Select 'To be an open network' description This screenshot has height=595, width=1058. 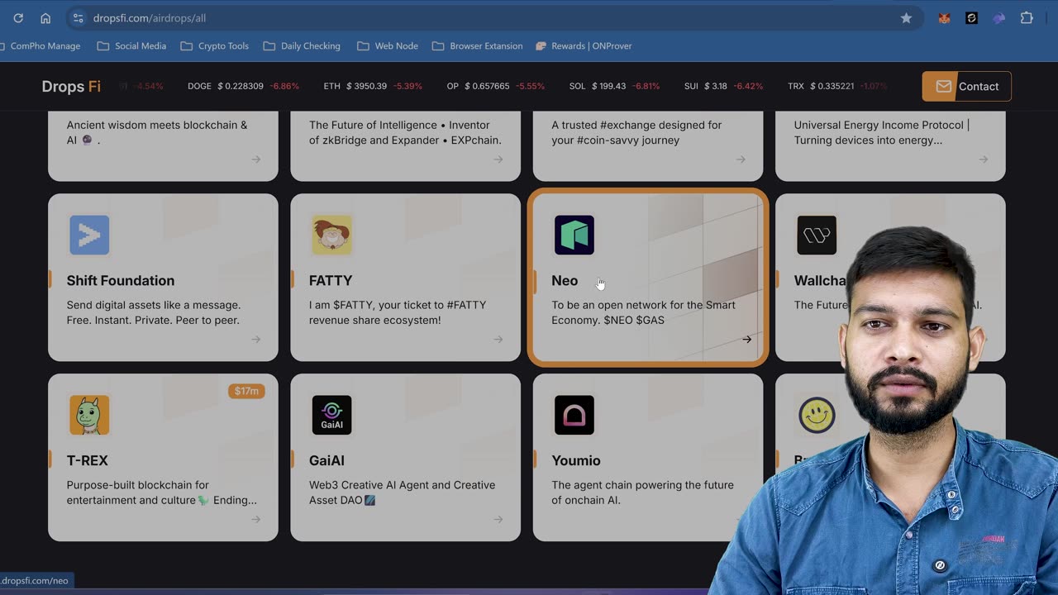tap(643, 312)
